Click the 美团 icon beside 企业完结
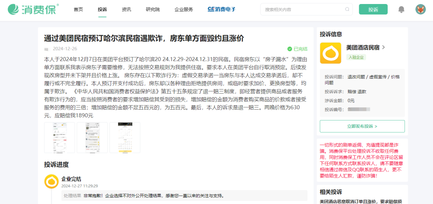 (x=51, y=182)
